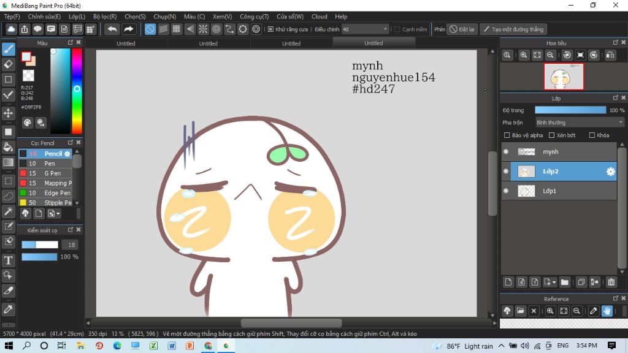
Task: Click the Undo arrow in the toolbar
Action: (x=113, y=29)
